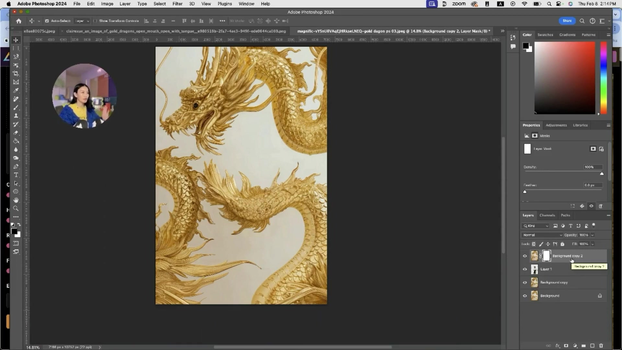Open the Select menu

coord(159,4)
